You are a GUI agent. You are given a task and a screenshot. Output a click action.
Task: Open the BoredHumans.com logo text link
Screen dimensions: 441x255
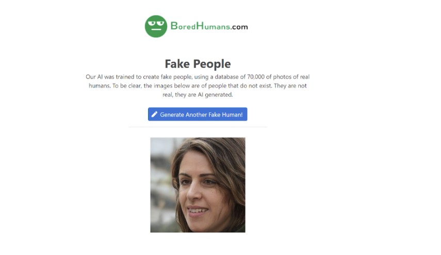(x=209, y=26)
